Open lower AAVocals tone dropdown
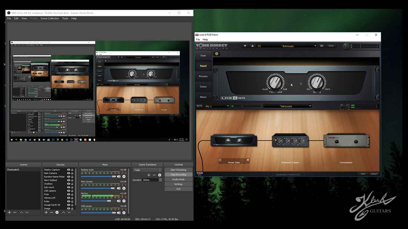 point(288,106)
